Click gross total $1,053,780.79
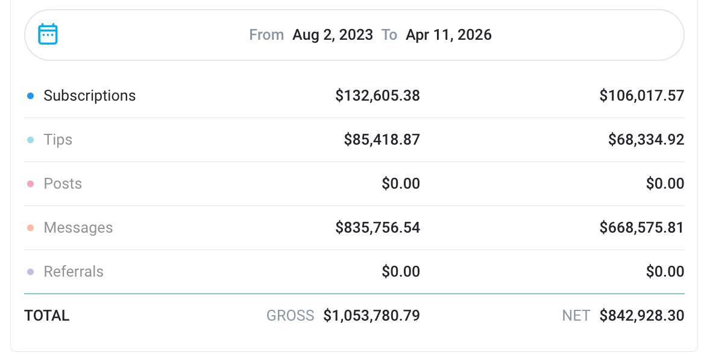Viewport: 710px width, 358px height. 371,316
